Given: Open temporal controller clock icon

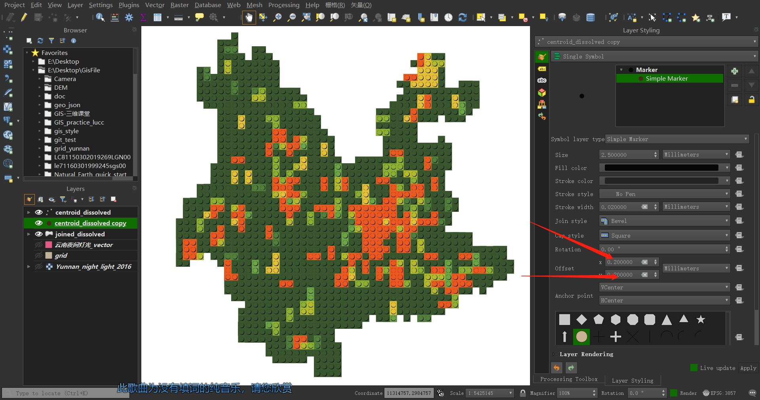Looking at the screenshot, I should (x=448, y=17).
